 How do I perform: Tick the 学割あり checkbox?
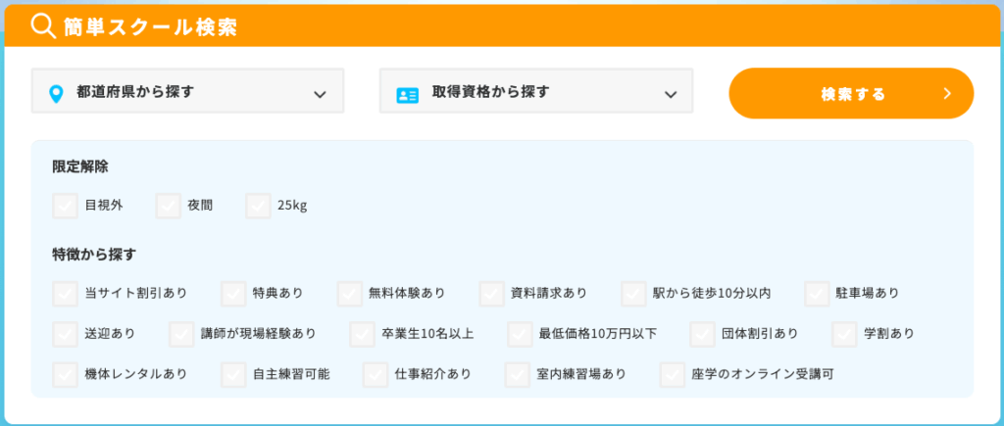pos(844,334)
